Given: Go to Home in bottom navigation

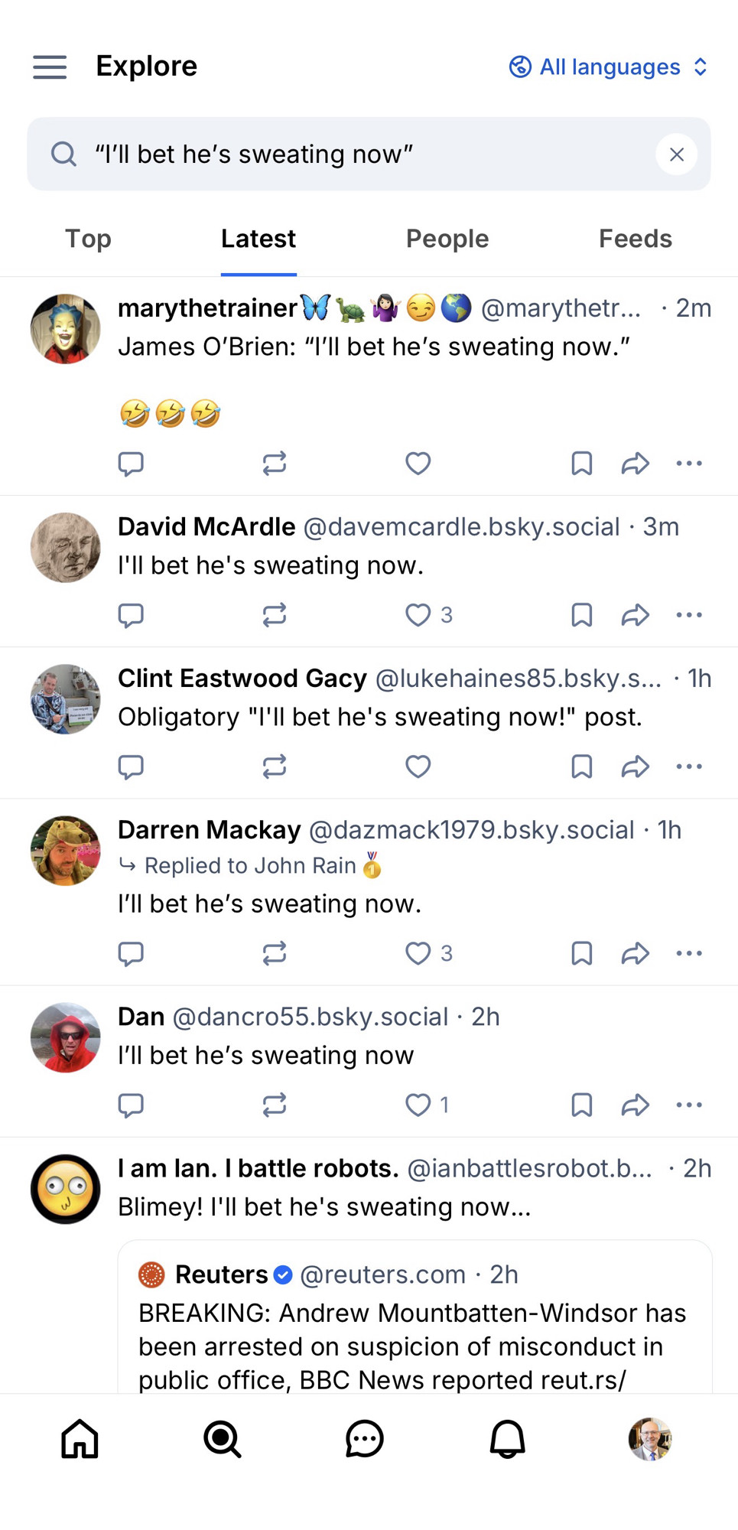Looking at the screenshot, I should 80,1439.
